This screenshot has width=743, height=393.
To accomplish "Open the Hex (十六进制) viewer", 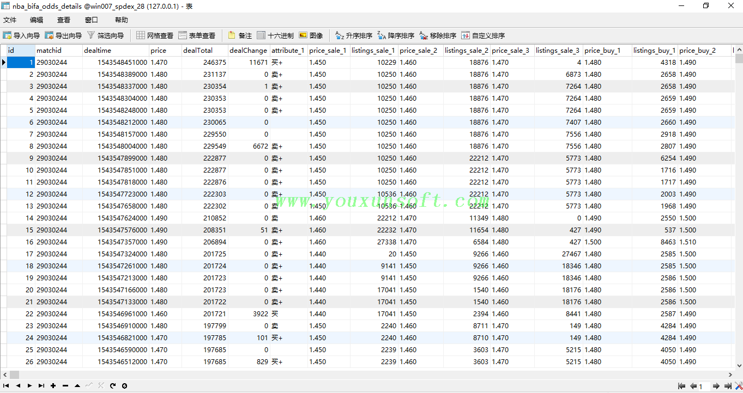I will point(275,35).
